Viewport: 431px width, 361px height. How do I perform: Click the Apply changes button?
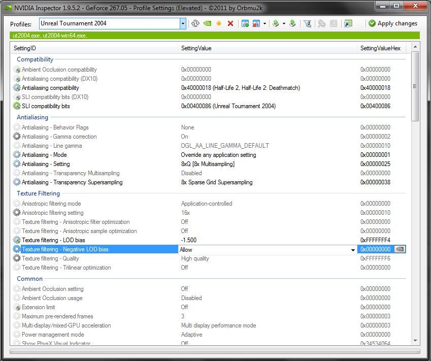pos(392,24)
